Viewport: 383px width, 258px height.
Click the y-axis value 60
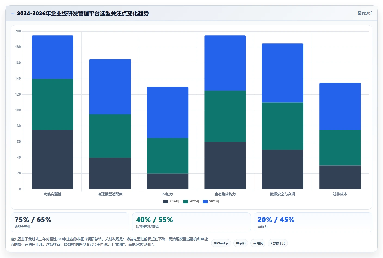[19, 142]
